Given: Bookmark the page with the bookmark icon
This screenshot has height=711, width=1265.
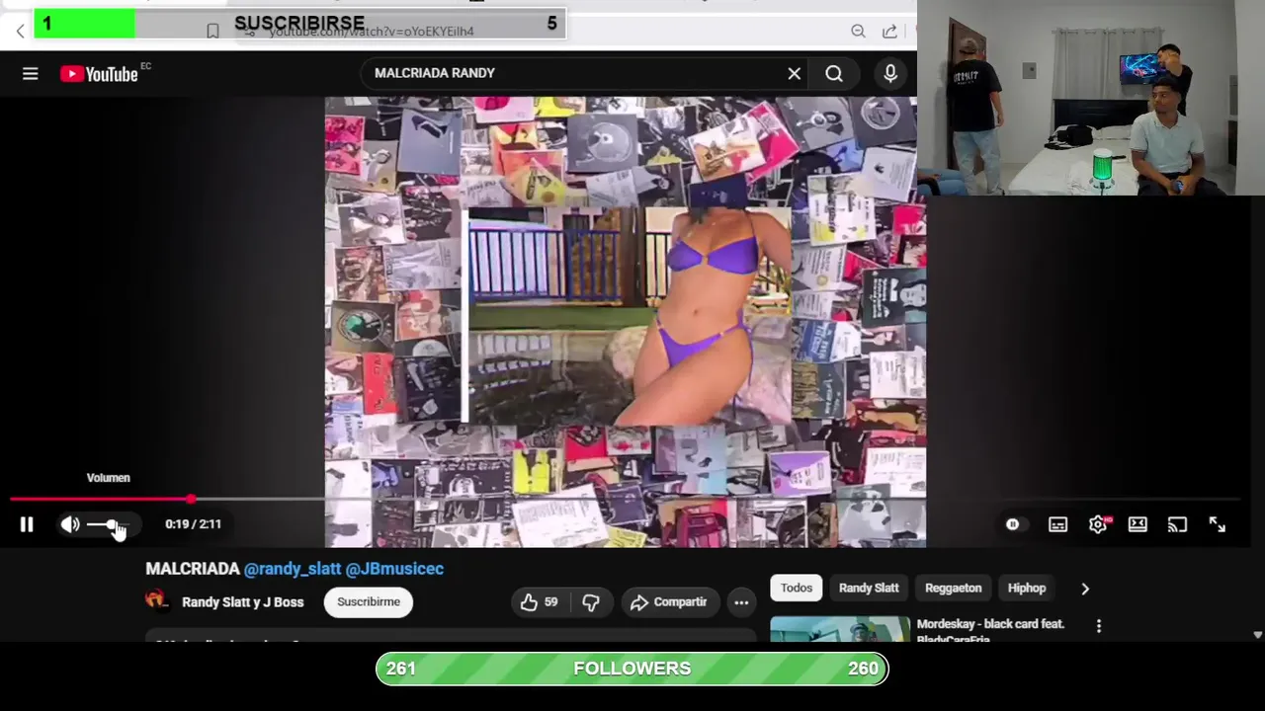Looking at the screenshot, I should pyautogui.click(x=212, y=32).
